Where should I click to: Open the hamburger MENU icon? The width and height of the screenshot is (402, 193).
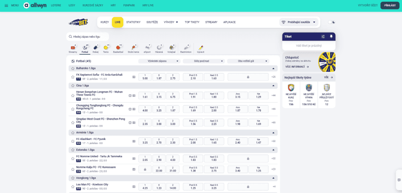tap(6, 5)
